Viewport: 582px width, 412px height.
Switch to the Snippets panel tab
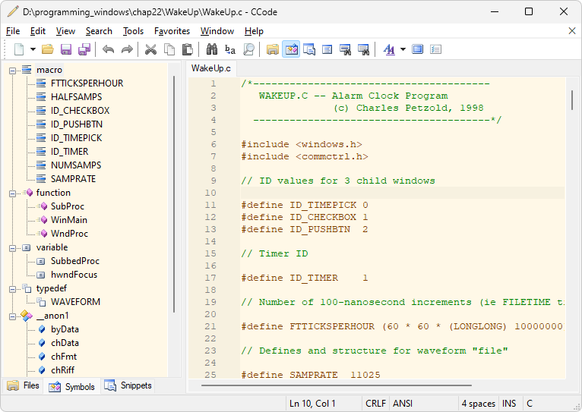pos(128,385)
